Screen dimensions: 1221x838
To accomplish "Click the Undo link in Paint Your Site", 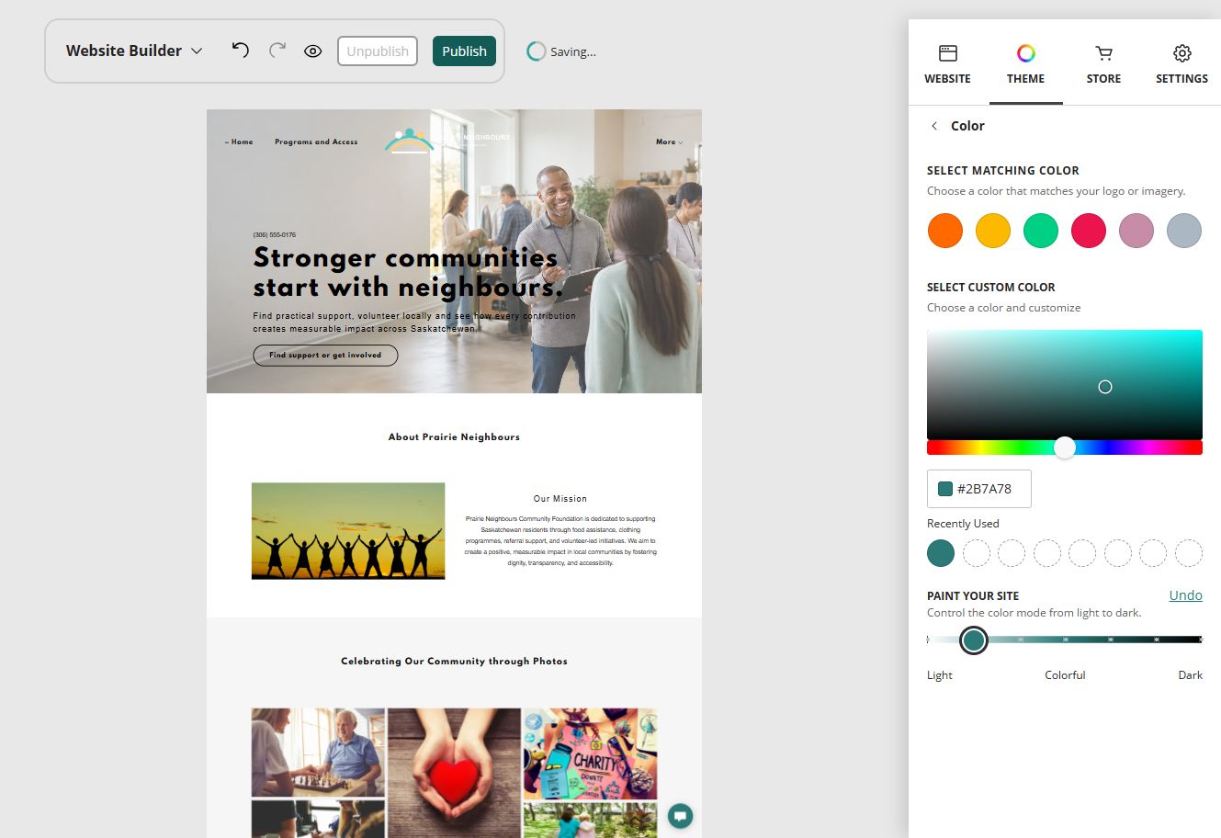I will [1185, 595].
